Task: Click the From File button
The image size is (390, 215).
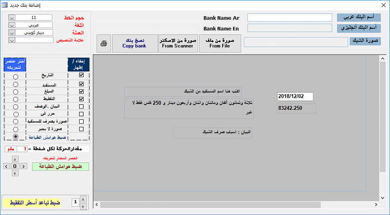Action: (x=220, y=43)
